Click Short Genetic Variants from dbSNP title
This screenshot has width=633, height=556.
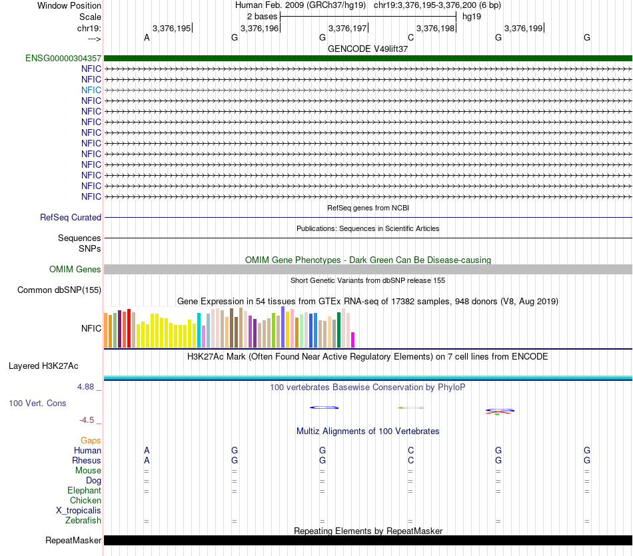click(x=368, y=280)
